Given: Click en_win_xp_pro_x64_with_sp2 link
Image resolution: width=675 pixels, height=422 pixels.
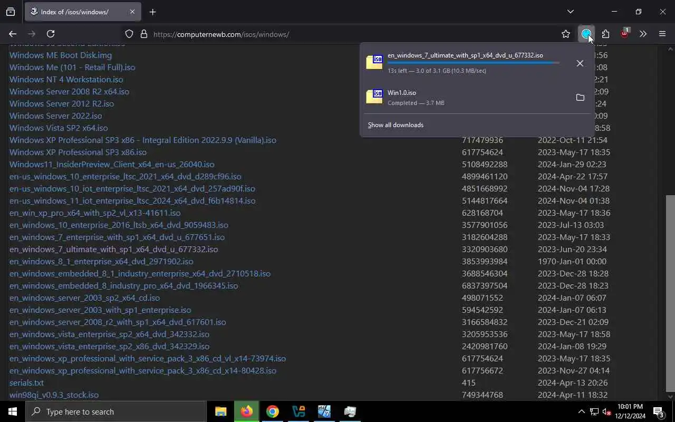Looking at the screenshot, I should pos(95,213).
